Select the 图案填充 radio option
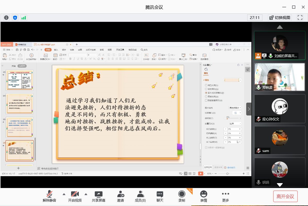Image resolution: width=308 pixels, height=206 pixels. pos(206,96)
